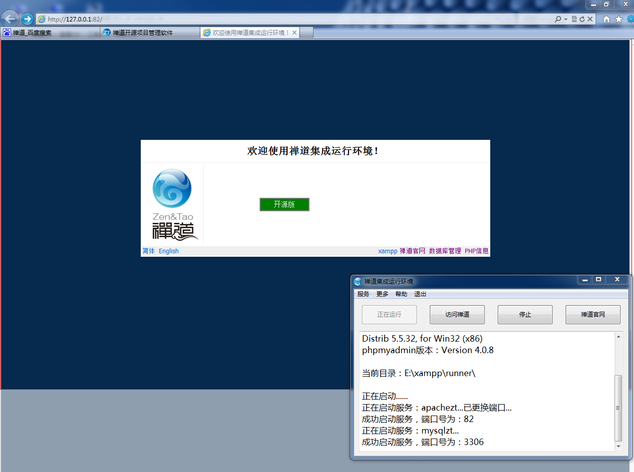
Task: Open favorites with the star icon
Action: pos(619,19)
